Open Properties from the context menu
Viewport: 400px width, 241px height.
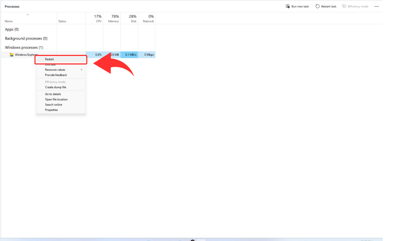click(x=51, y=110)
